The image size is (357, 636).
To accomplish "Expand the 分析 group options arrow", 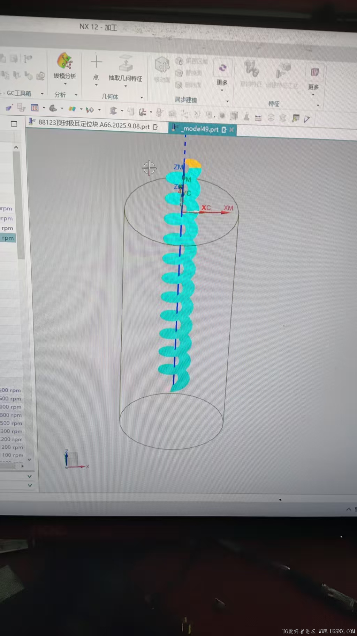I will [x=76, y=95].
